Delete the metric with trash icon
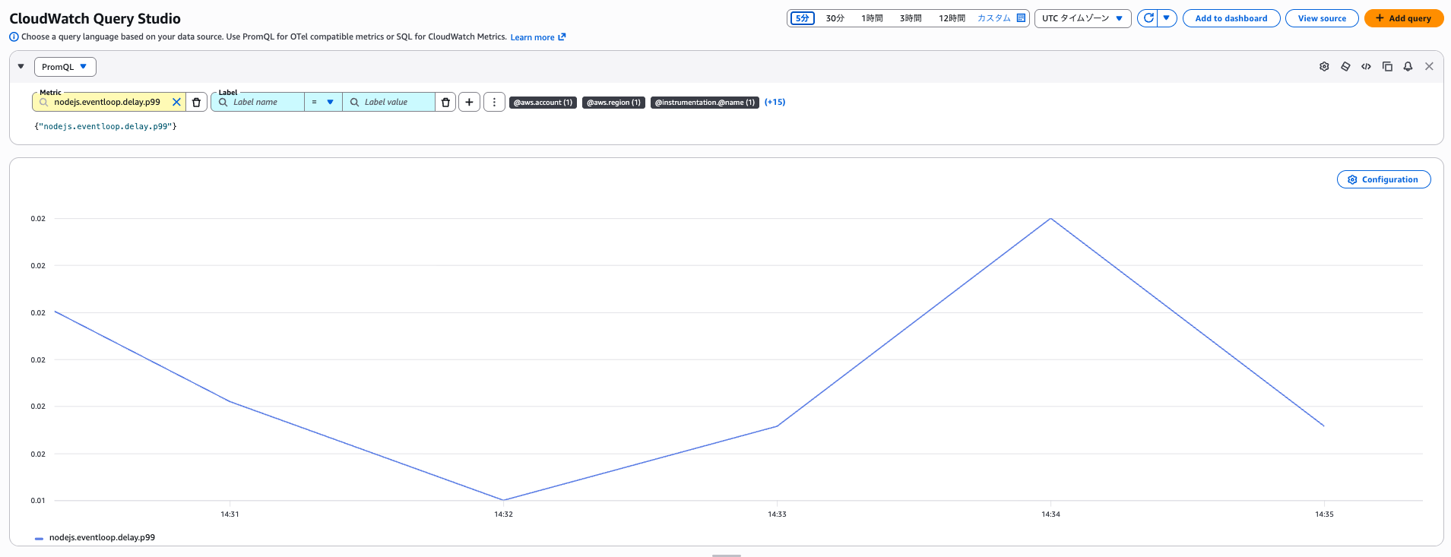This screenshot has width=1451, height=557. click(x=196, y=103)
